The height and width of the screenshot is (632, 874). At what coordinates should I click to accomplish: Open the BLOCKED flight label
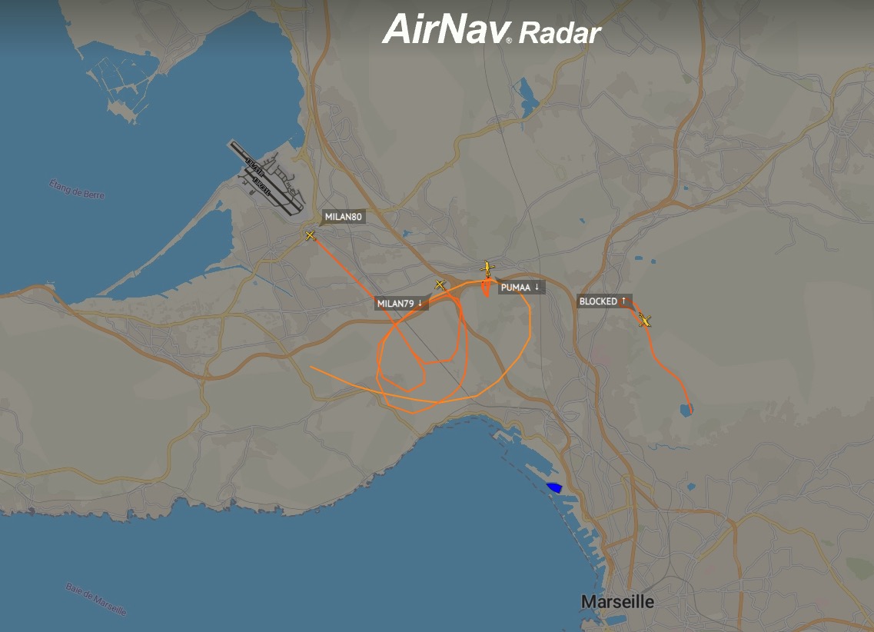coord(603,301)
